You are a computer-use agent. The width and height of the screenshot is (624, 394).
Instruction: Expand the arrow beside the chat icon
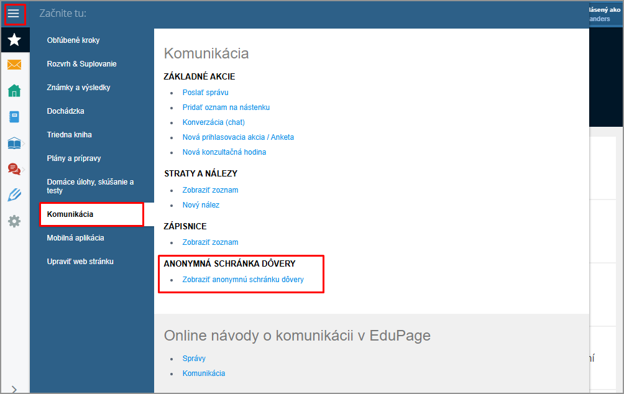pyautogui.click(x=24, y=170)
